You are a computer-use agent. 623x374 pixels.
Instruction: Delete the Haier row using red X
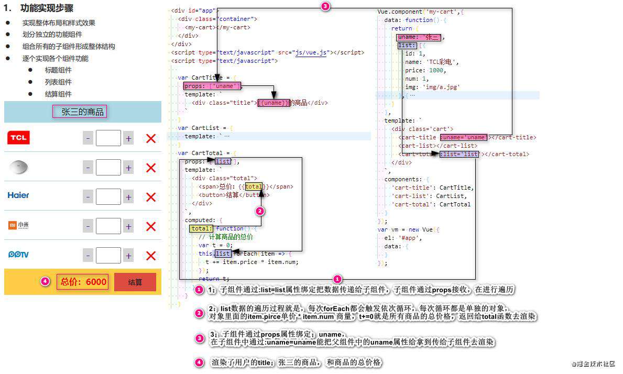[x=150, y=197]
